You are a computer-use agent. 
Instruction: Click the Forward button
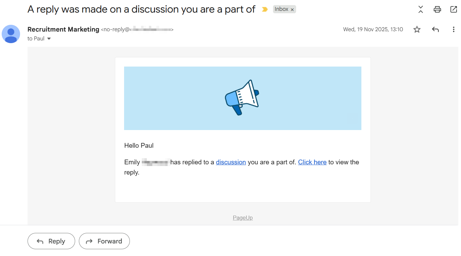(104, 241)
